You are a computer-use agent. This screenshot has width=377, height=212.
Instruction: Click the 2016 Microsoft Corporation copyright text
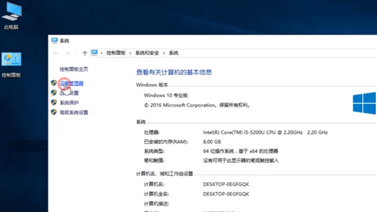pos(197,105)
